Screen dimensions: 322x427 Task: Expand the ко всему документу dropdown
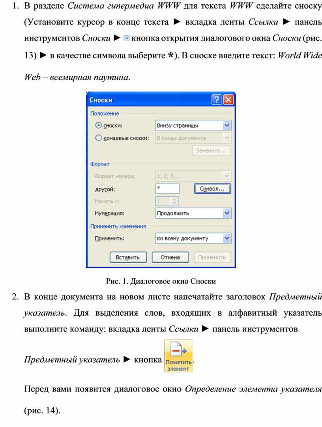[x=193, y=238]
